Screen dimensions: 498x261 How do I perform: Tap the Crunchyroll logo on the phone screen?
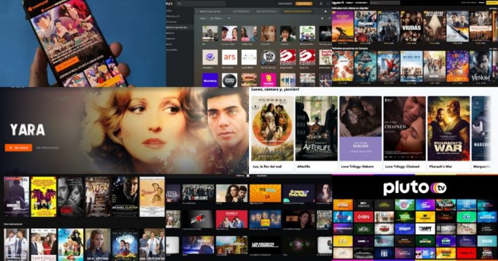[39, 6]
